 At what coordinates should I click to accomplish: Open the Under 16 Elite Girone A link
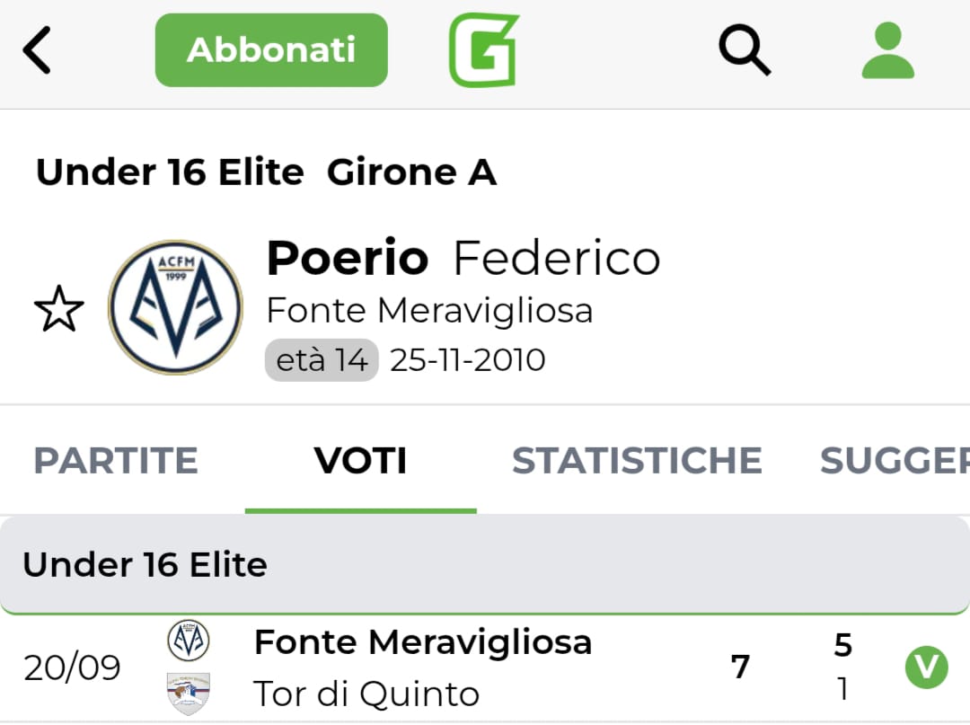(x=266, y=172)
